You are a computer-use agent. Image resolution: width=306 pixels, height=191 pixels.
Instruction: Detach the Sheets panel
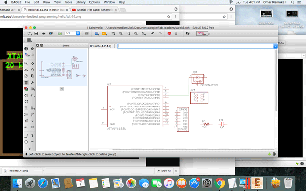click(x=42, y=45)
